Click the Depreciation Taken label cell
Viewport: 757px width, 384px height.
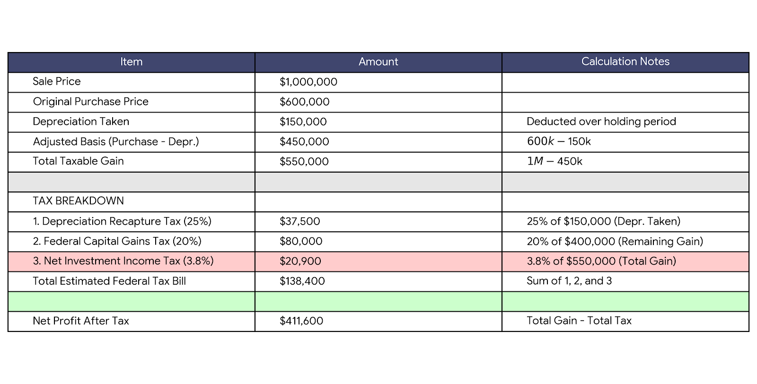pos(81,122)
